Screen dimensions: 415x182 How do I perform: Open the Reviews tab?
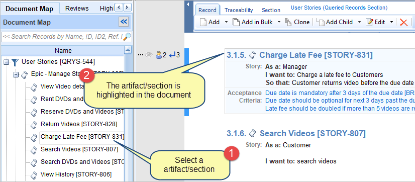77,9
